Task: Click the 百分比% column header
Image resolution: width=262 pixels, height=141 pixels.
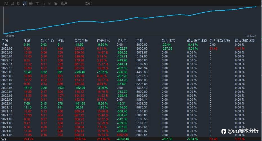Action: coord(104,41)
